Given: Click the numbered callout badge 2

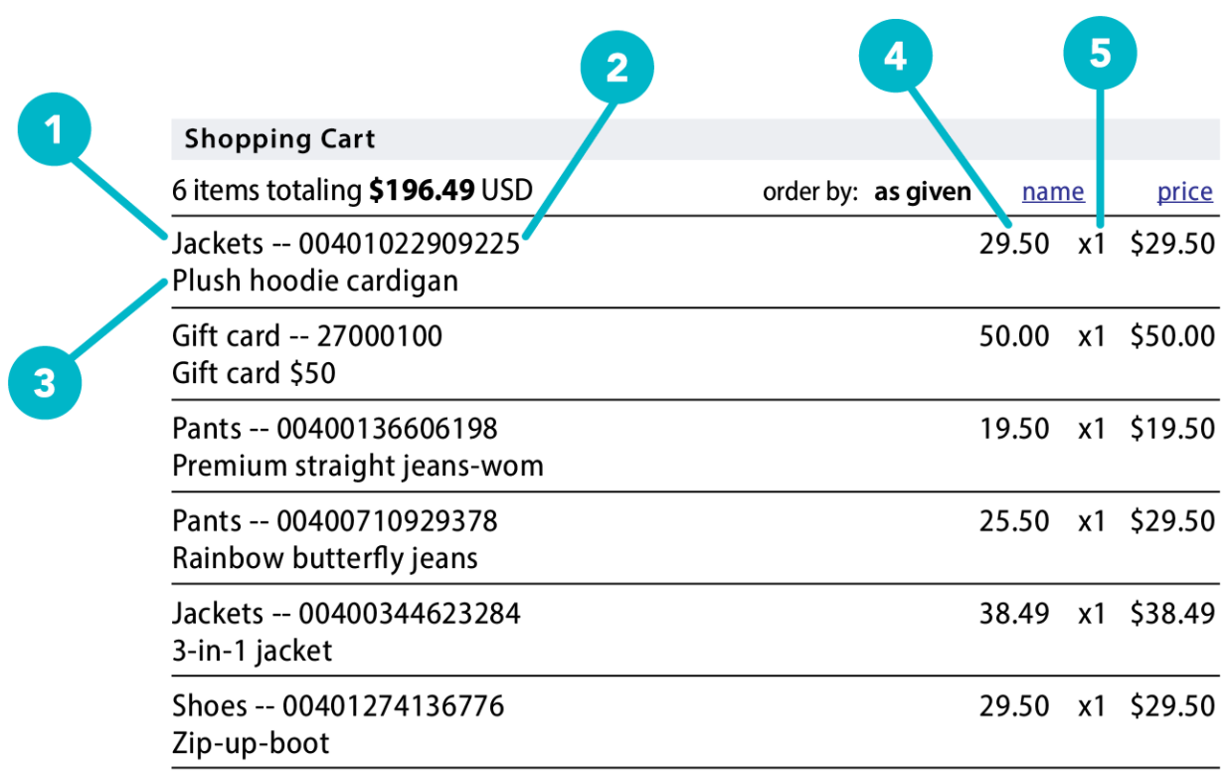Looking at the screenshot, I should pos(616,70).
